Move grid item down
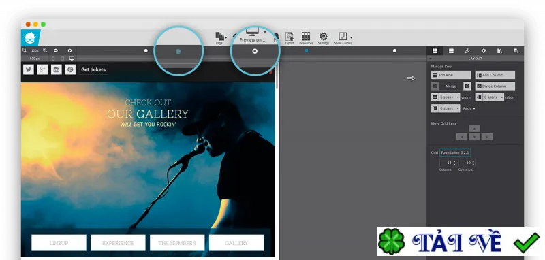This screenshot has width=545, height=260. [x=474, y=137]
